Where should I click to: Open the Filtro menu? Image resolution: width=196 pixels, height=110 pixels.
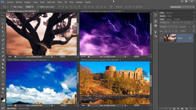click(x=60, y=2)
